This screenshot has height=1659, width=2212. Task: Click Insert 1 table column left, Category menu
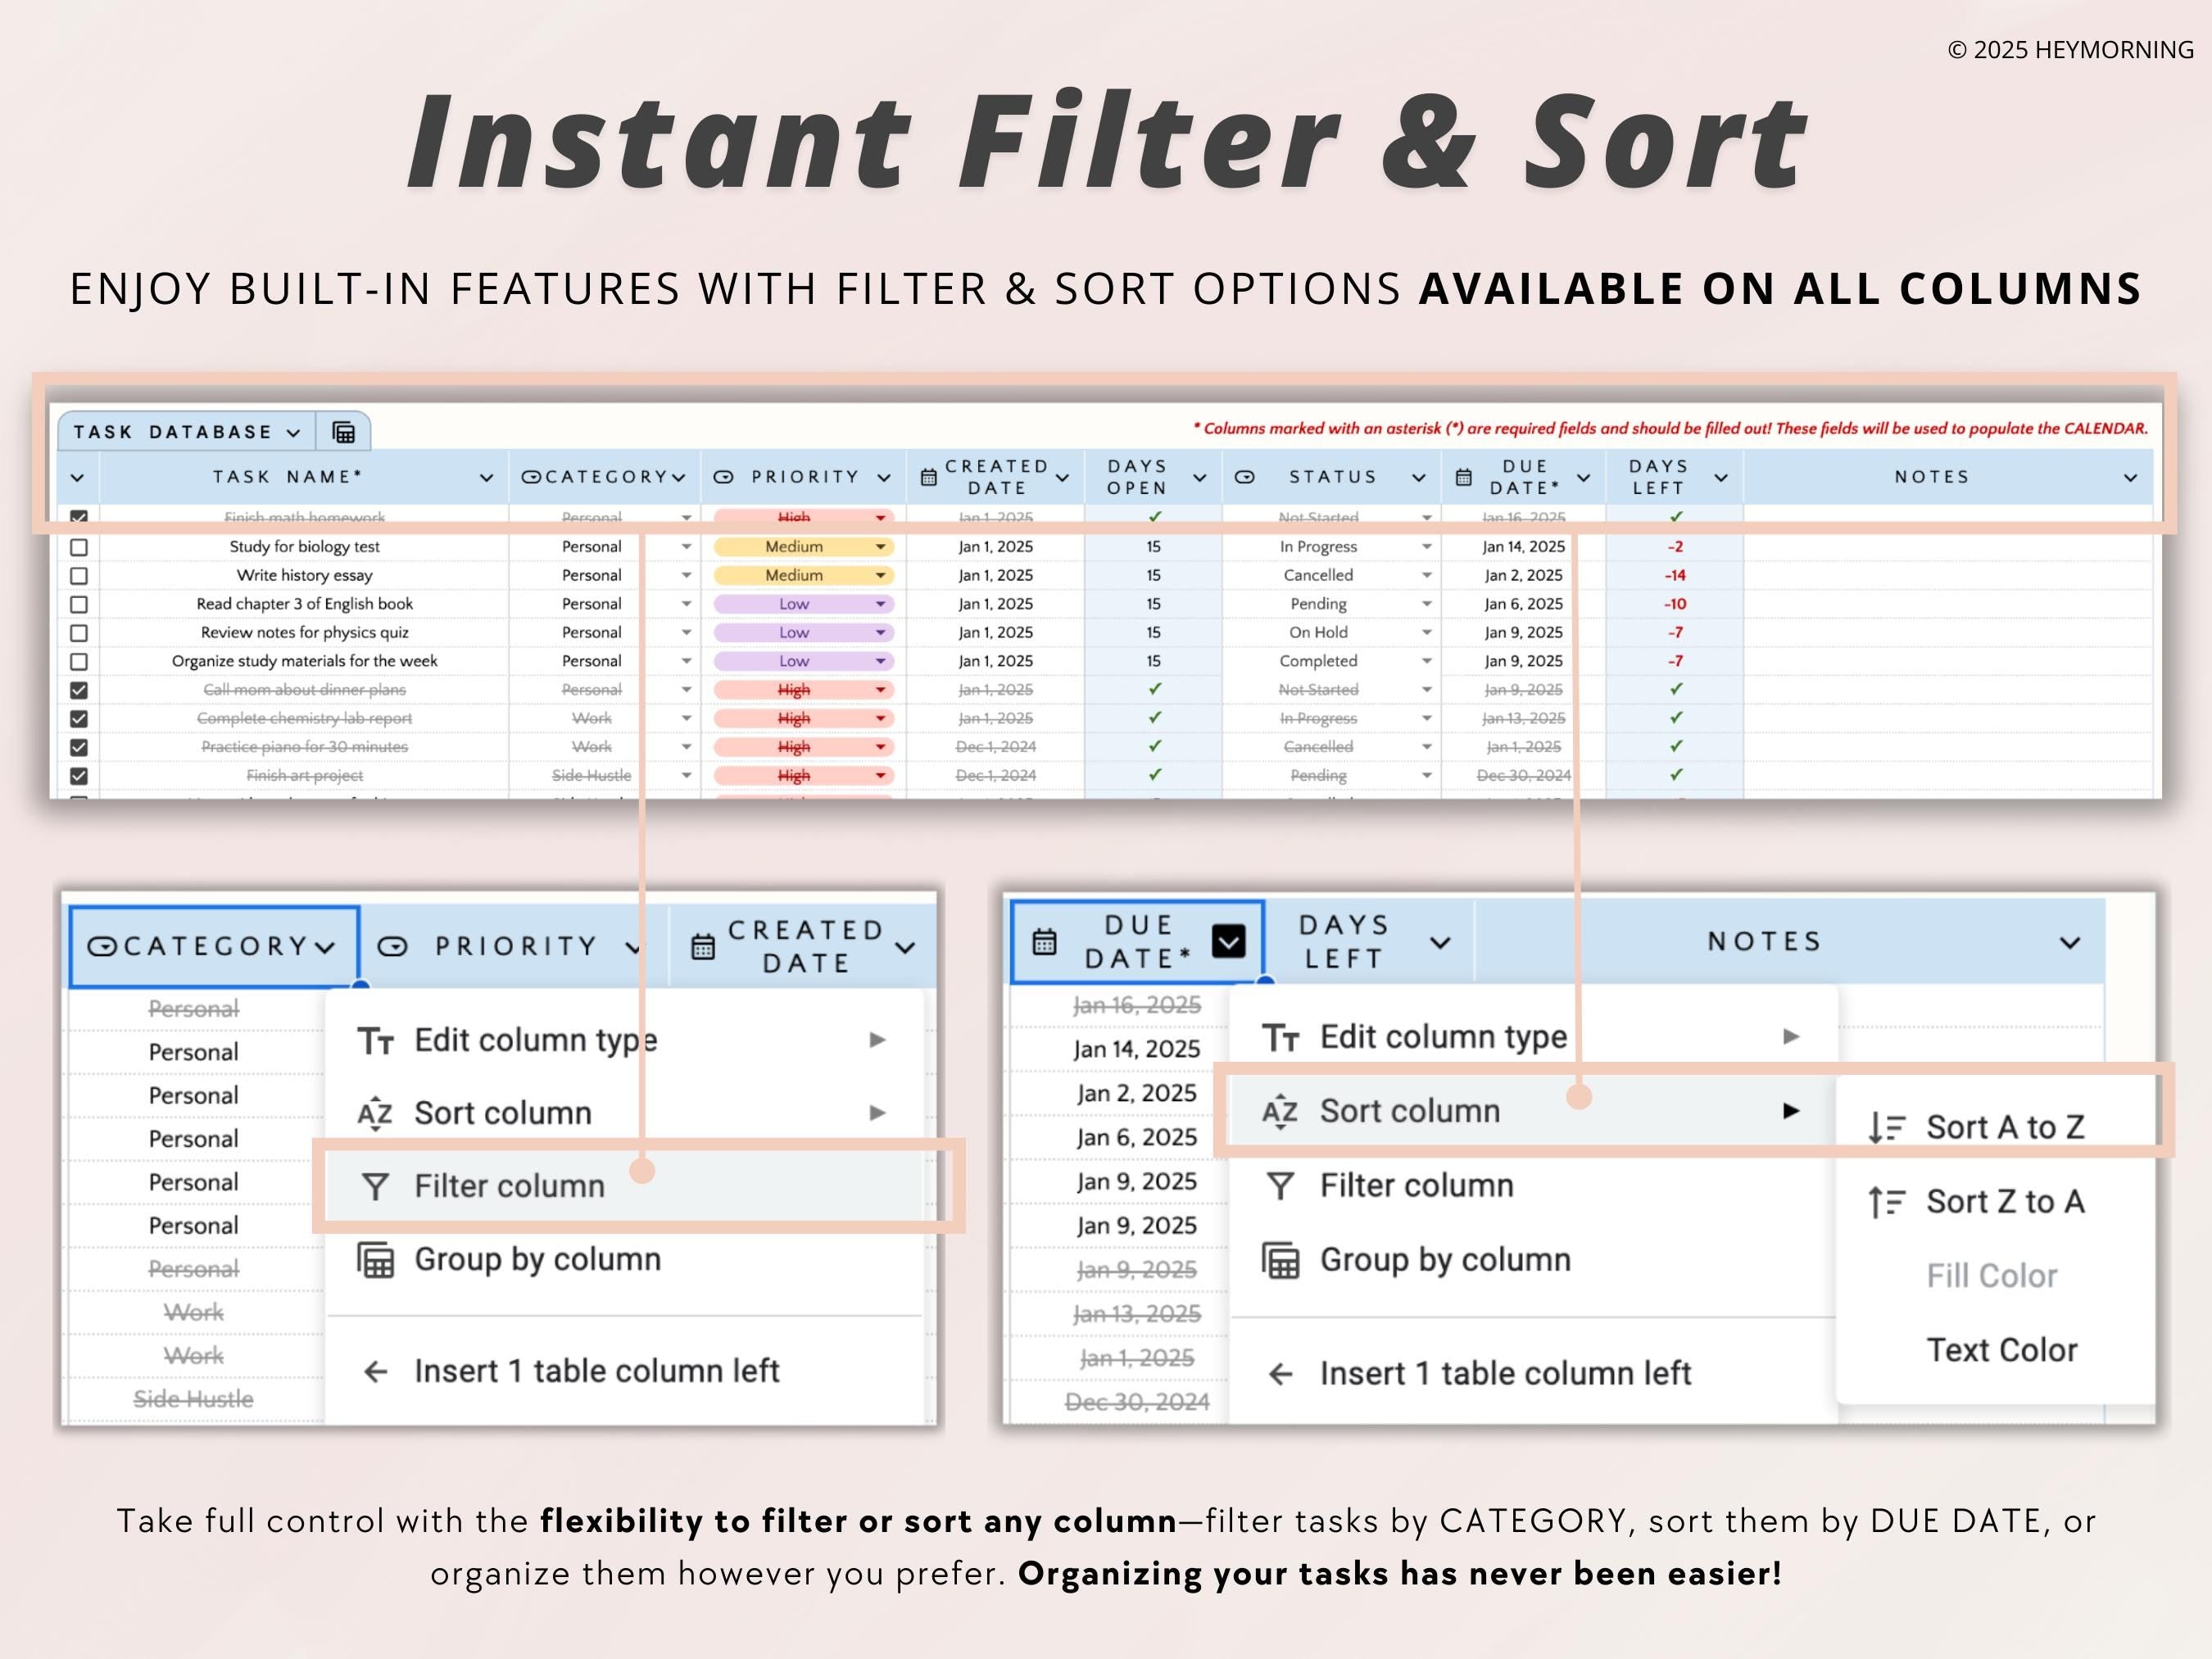pyautogui.click(x=596, y=1371)
